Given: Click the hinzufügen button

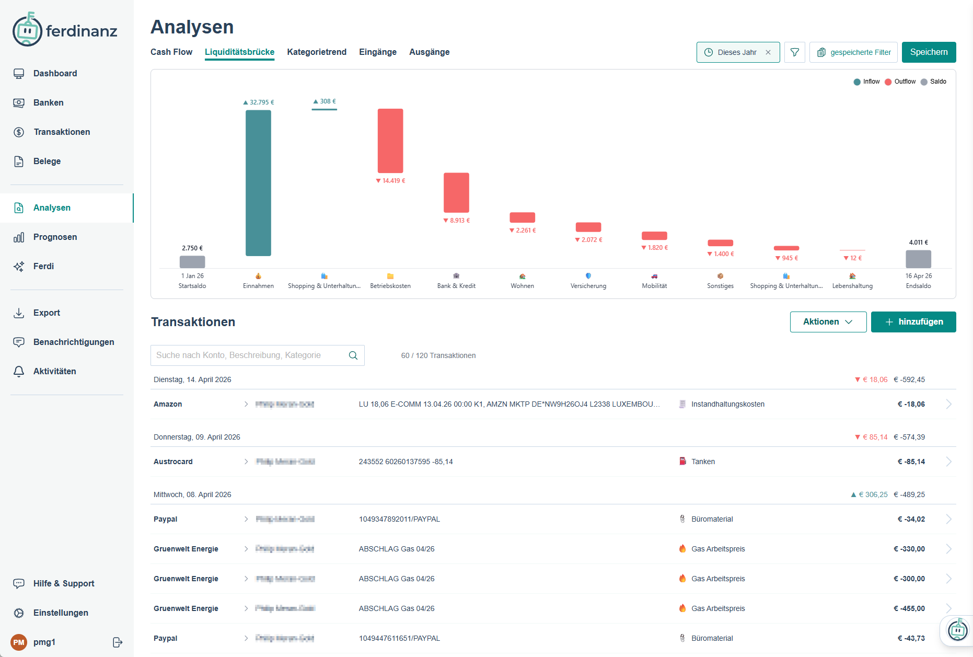Looking at the screenshot, I should [x=913, y=322].
